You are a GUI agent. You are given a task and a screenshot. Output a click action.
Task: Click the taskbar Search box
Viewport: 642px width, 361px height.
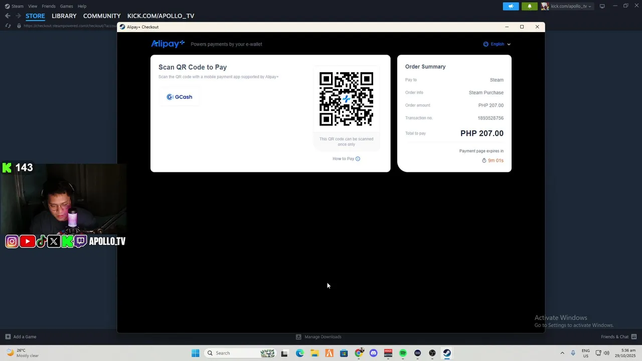pyautogui.click(x=241, y=353)
